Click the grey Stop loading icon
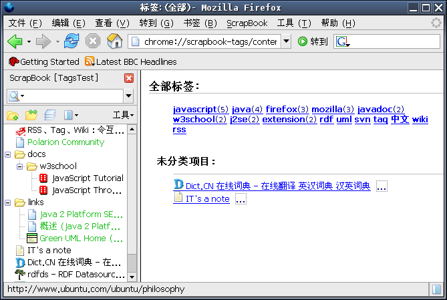 (x=93, y=41)
